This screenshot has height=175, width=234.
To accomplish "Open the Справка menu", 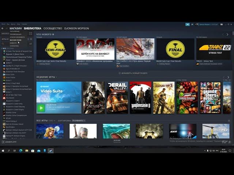I will click(24, 24).
